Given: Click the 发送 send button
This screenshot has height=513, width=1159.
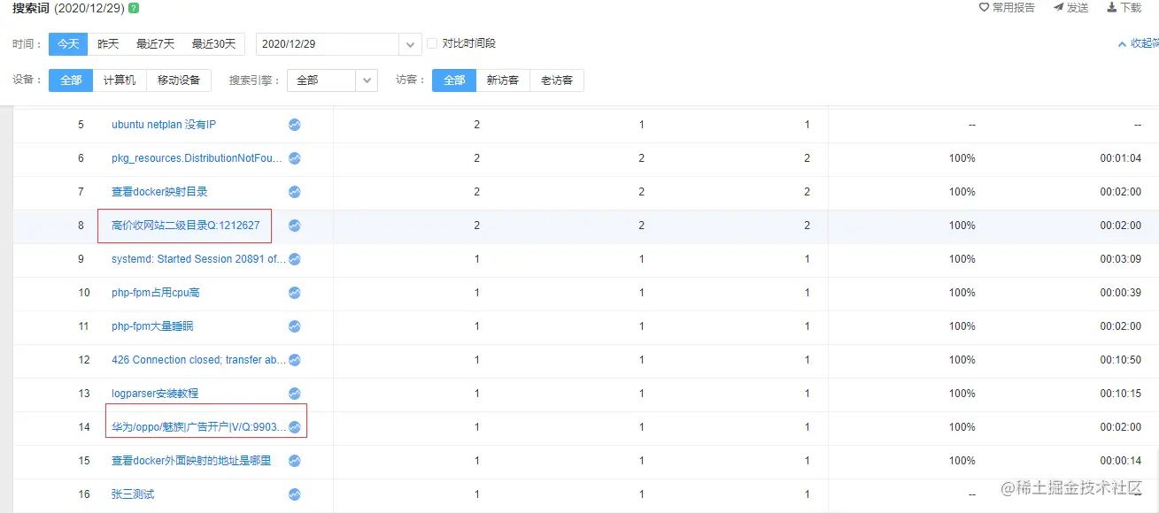Looking at the screenshot, I should coord(1071,7).
